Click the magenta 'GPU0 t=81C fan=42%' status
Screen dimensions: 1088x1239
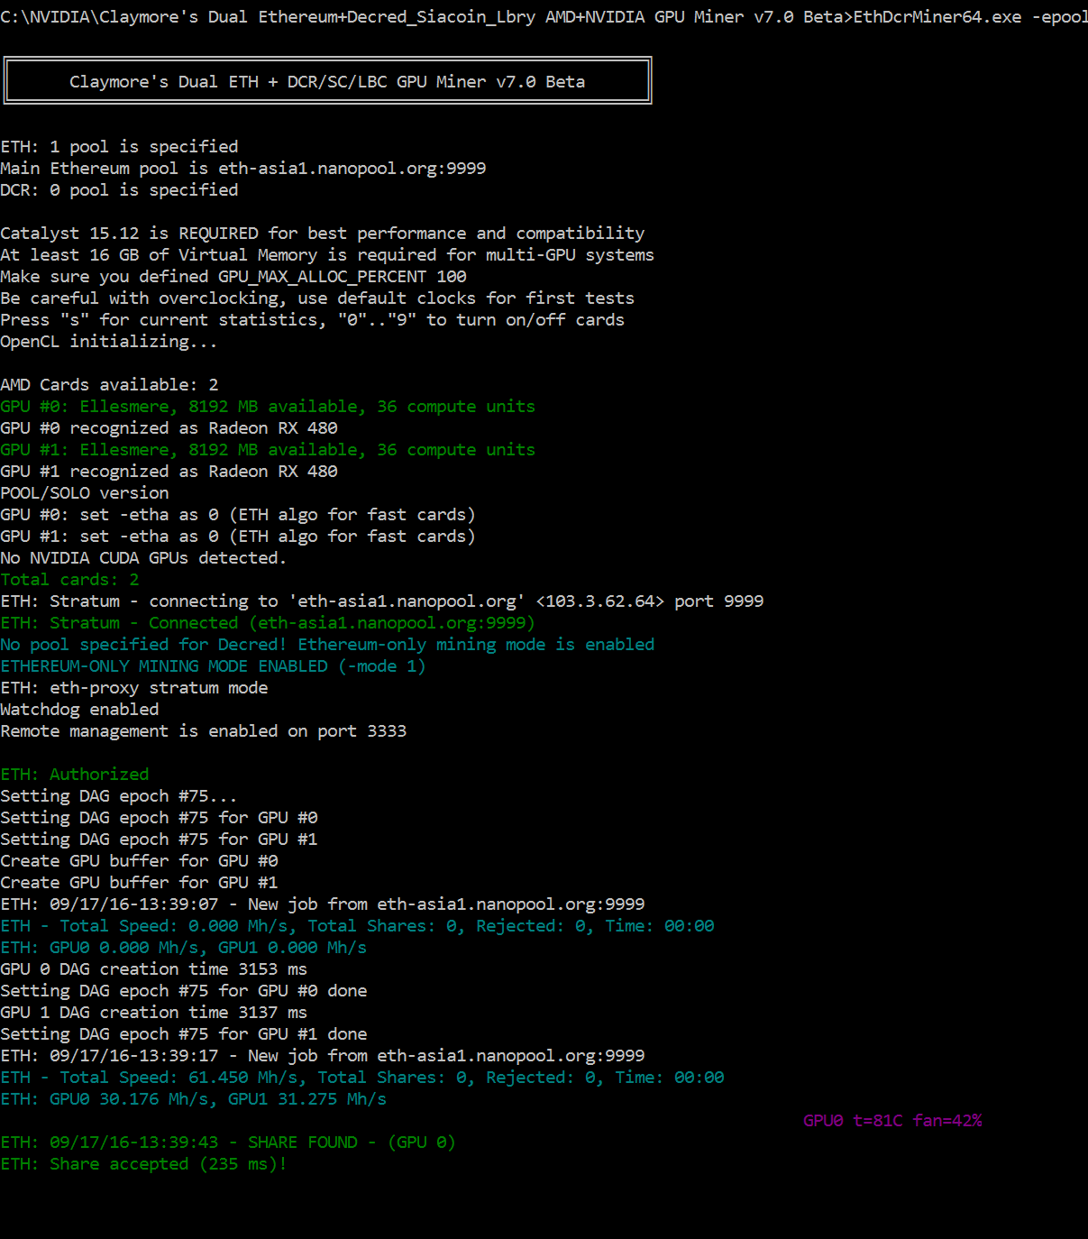(x=892, y=1121)
